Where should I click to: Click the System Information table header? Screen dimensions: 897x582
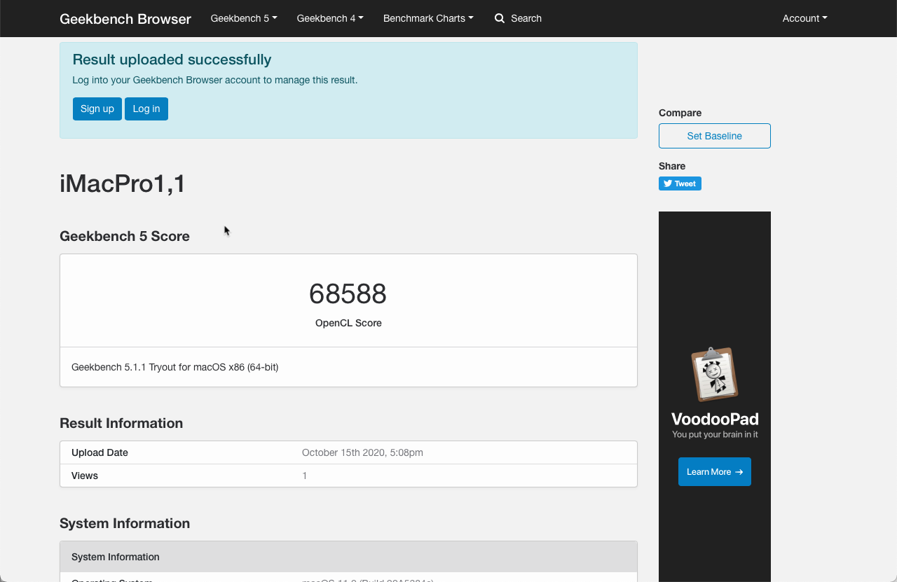tap(348, 557)
